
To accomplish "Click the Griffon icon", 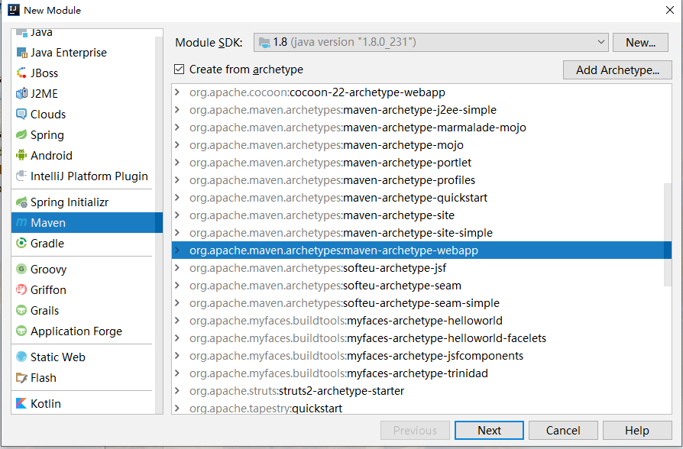I will click(21, 289).
